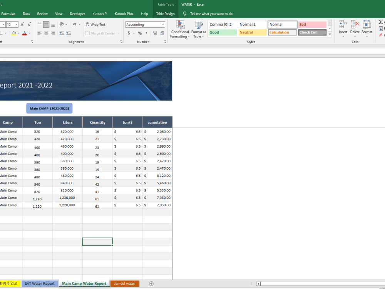Image resolution: width=385 pixels, height=289 pixels.
Task: Open the Alignment settings dialog launcher
Action: [121, 42]
